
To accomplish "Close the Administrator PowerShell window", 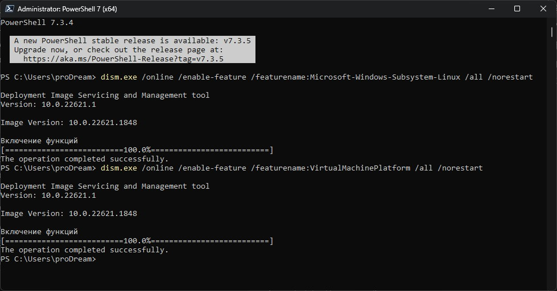I will (543, 9).
